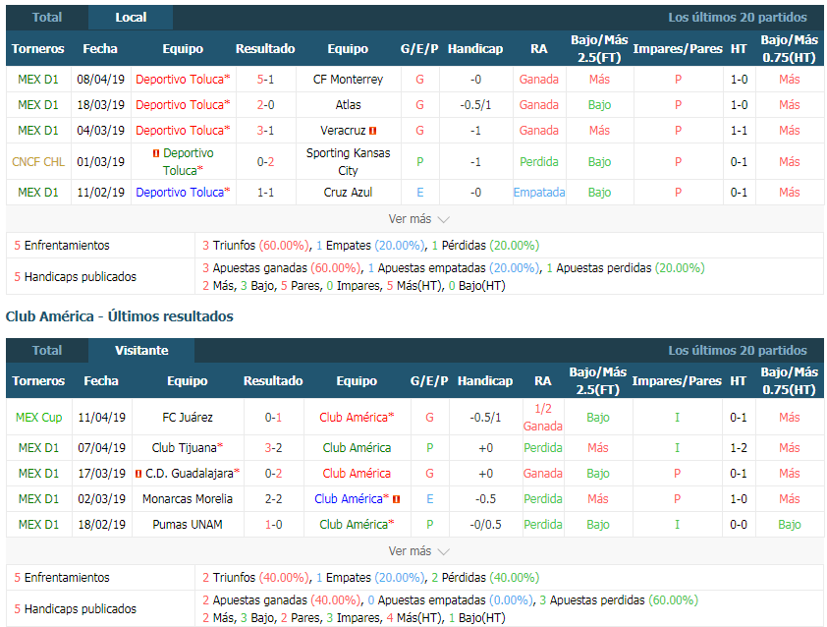Open 'Los últimos 20 partidos' beside the Local tab
Image resolution: width=827 pixels, height=627 pixels.
pyautogui.click(x=738, y=18)
